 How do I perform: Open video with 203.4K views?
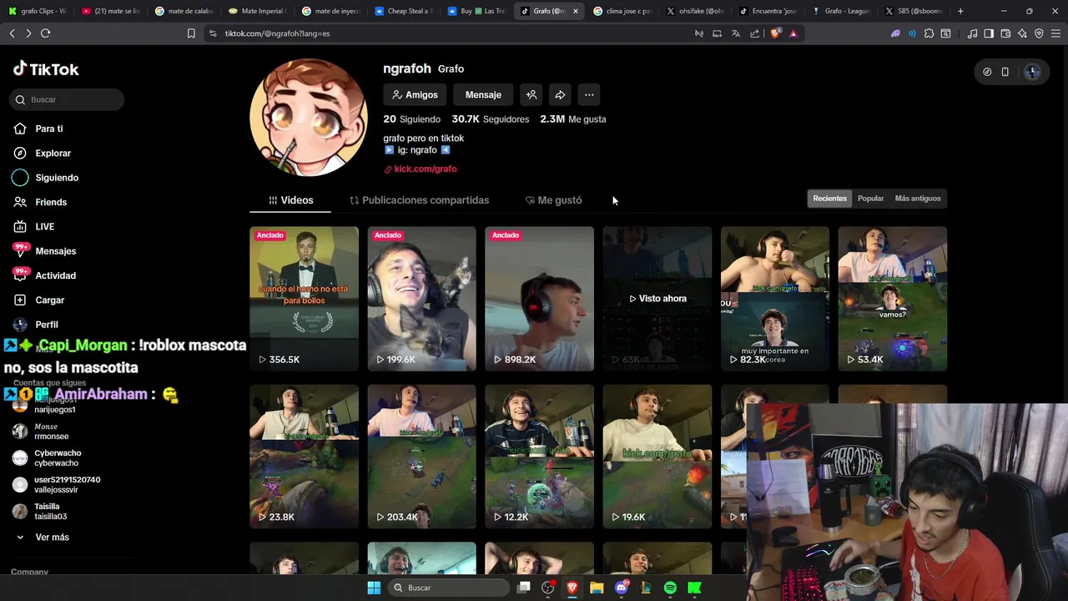click(x=421, y=457)
